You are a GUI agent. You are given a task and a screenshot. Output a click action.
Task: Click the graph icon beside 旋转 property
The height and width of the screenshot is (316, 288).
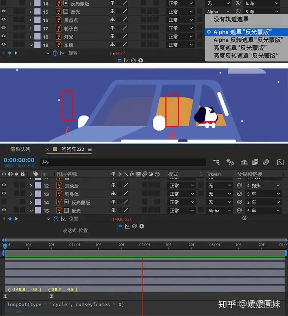62,53
